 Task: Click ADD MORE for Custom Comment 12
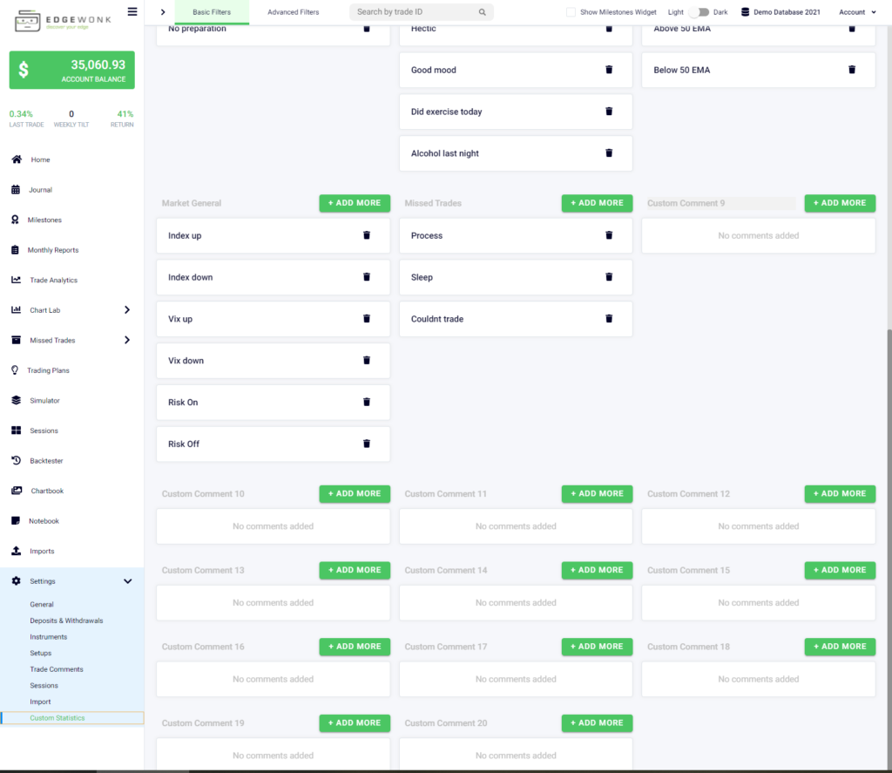839,493
